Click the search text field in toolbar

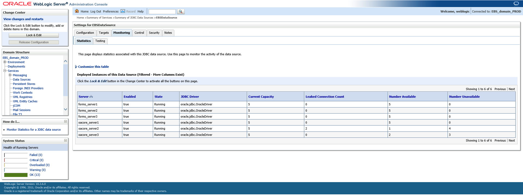[x=162, y=12]
